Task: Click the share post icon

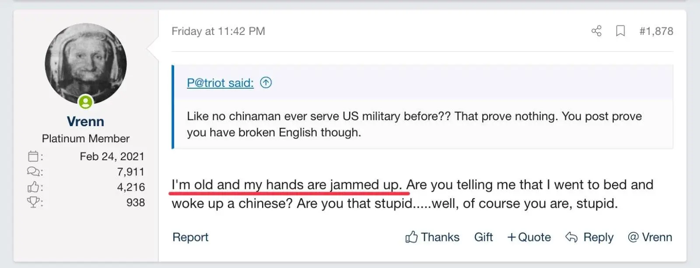Action: [x=596, y=31]
